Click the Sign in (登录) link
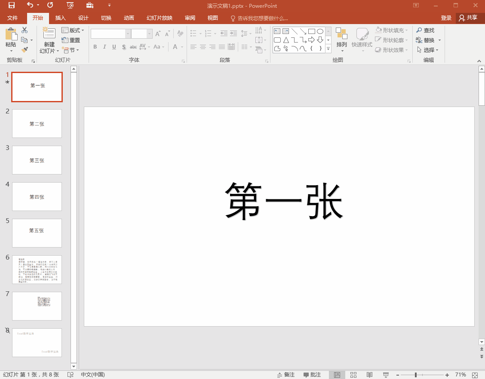 click(x=446, y=18)
